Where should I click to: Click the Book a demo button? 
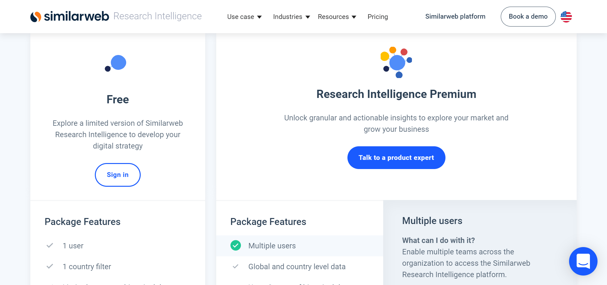tap(528, 16)
